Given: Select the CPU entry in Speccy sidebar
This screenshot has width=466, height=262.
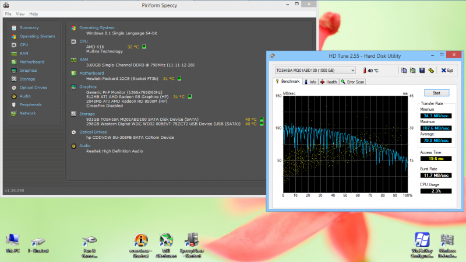Looking at the screenshot, I should coord(24,45).
